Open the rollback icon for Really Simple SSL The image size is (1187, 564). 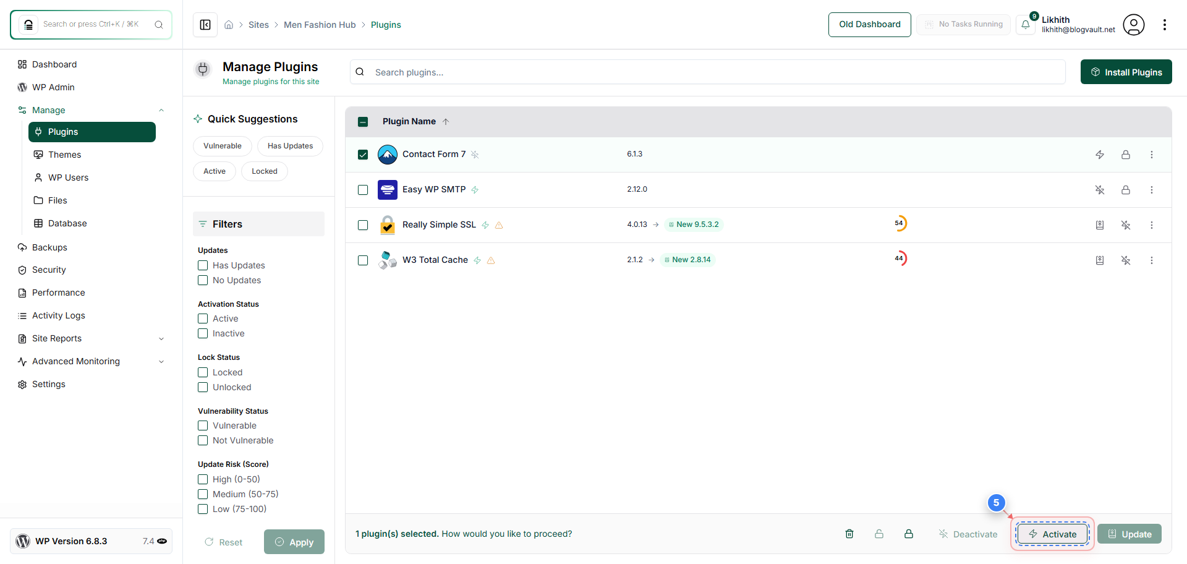click(1100, 225)
